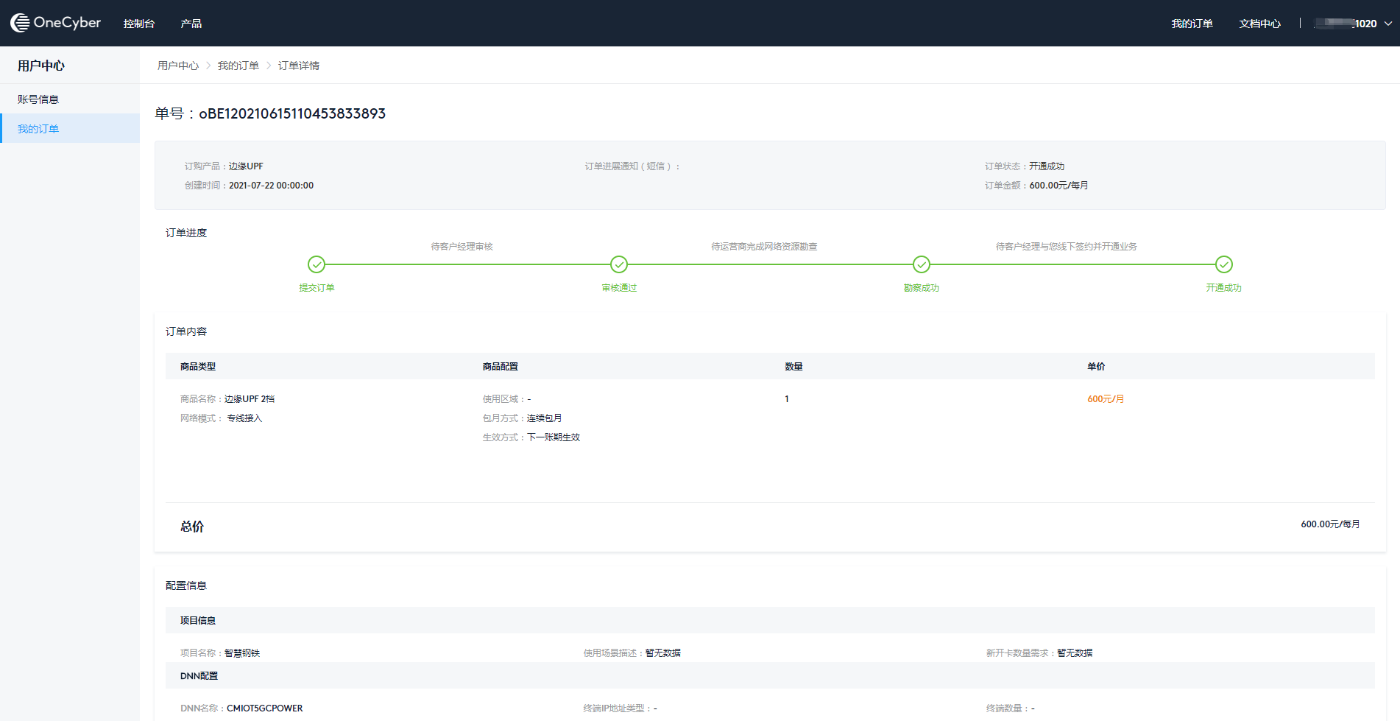Click 用户中心 breadcrumb link

[178, 66]
